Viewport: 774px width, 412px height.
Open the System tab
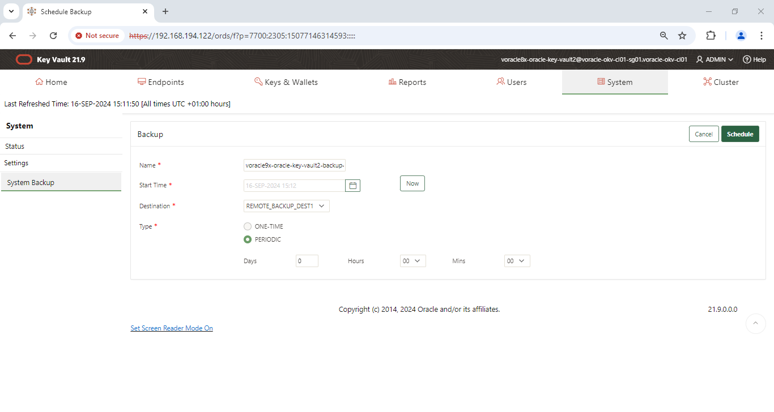click(x=615, y=82)
